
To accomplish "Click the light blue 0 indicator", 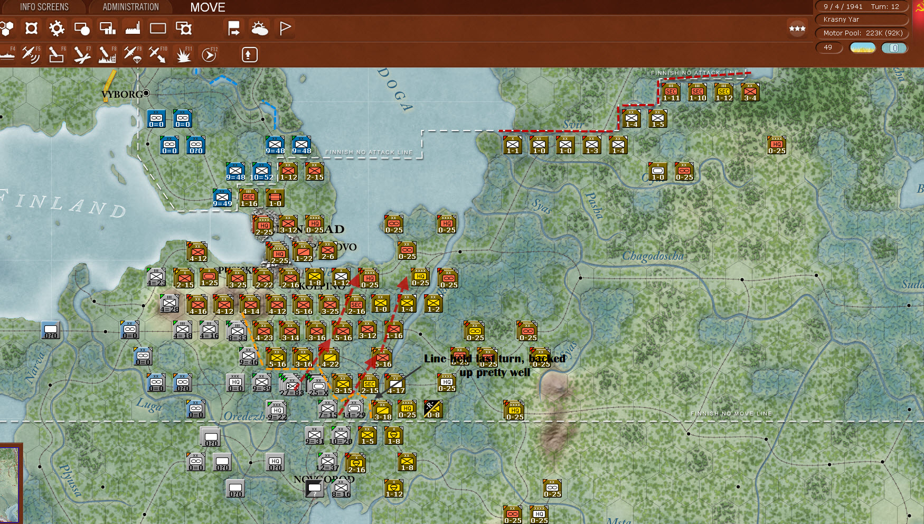I will (894, 48).
